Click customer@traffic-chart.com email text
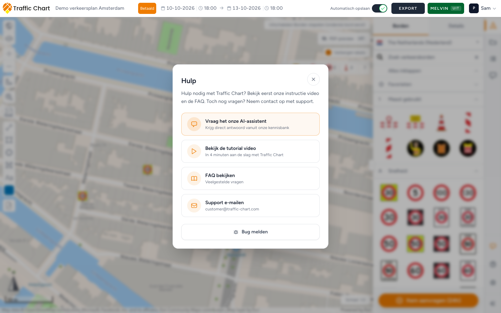The image size is (501, 313). pyautogui.click(x=232, y=209)
